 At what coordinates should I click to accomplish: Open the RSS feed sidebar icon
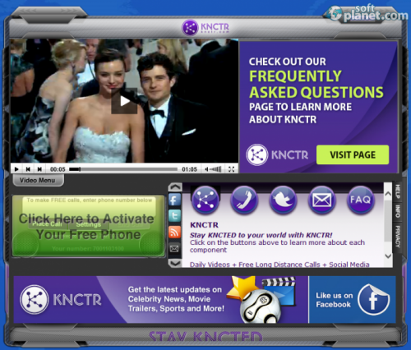point(174,233)
